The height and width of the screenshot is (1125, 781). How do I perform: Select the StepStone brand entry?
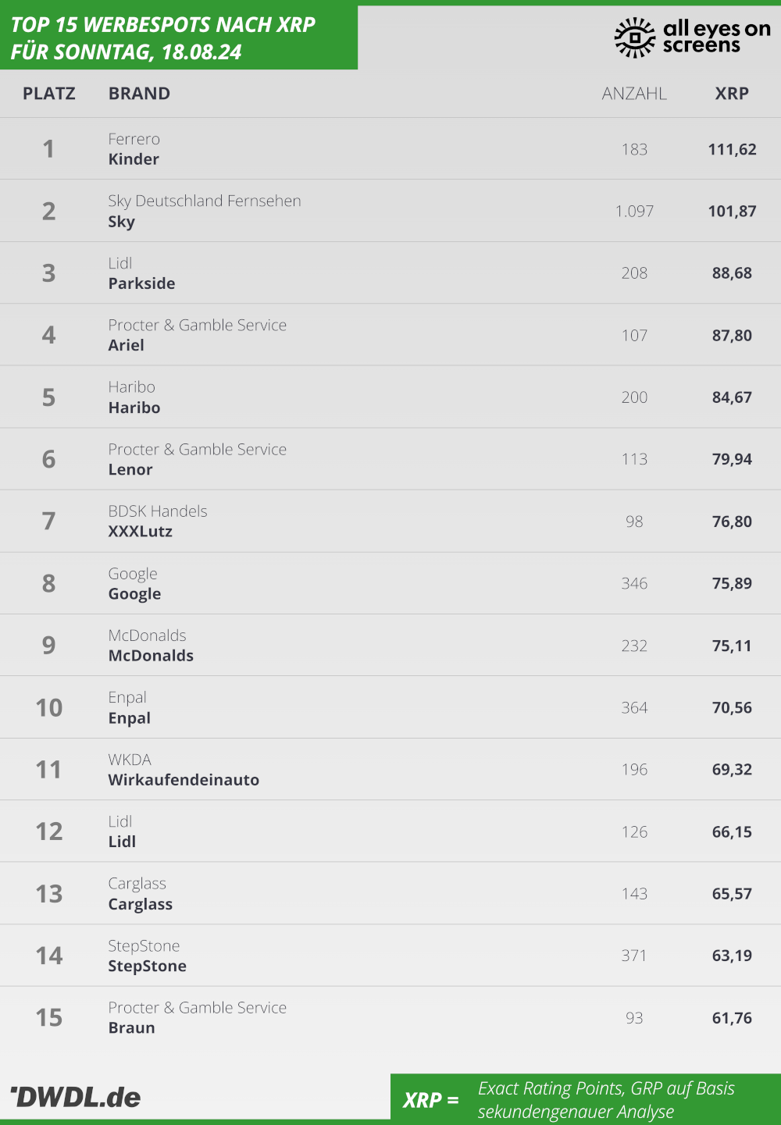(148, 966)
